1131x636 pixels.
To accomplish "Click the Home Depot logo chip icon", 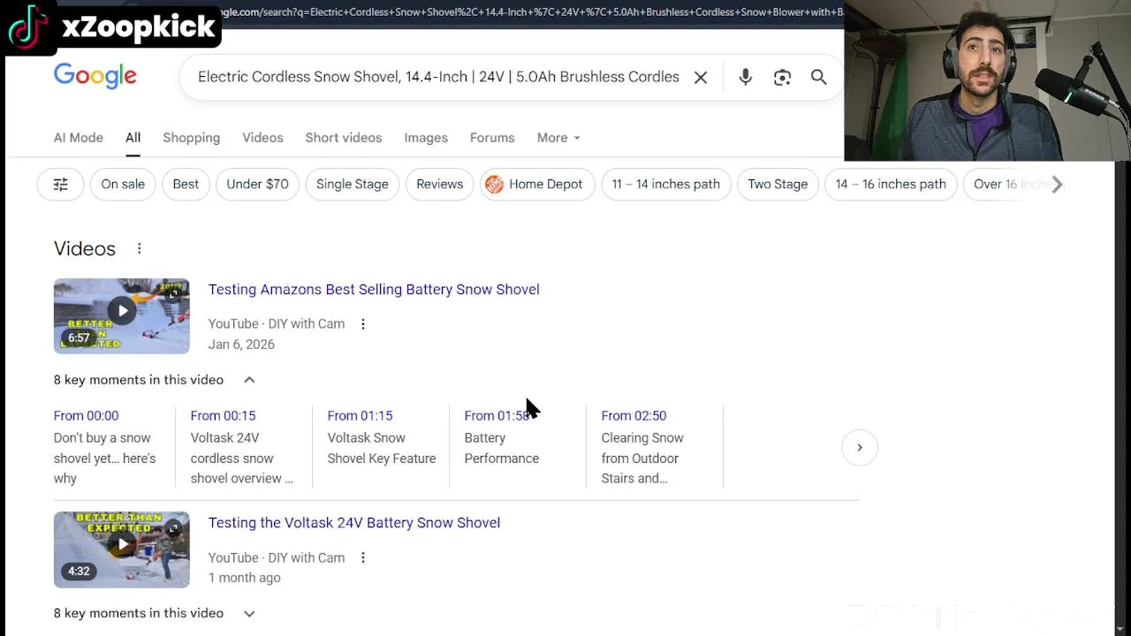I will [494, 184].
